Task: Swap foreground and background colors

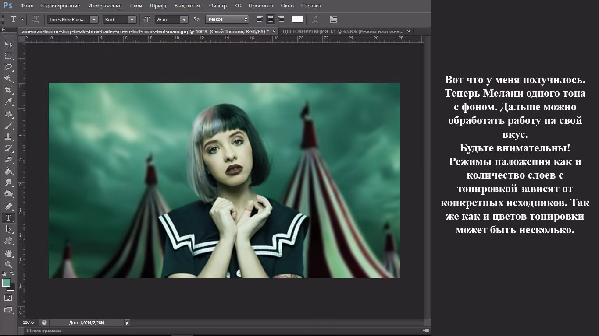Action: pyautogui.click(x=12, y=273)
